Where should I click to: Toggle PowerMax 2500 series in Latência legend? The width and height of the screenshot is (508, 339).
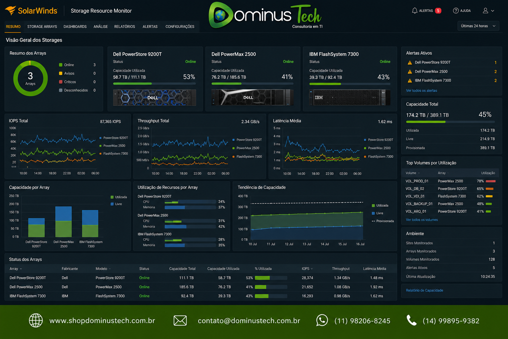[x=377, y=148]
